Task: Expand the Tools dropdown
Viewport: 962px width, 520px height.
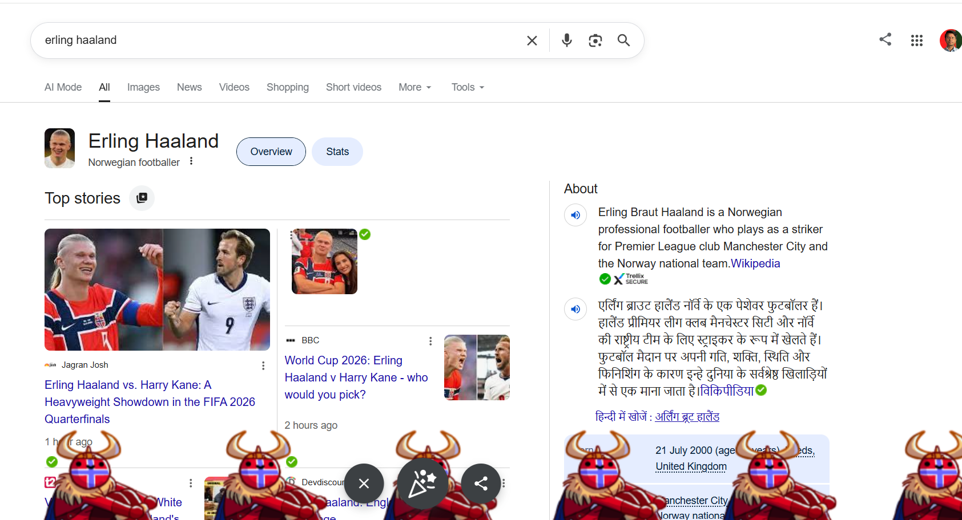Action: point(468,87)
